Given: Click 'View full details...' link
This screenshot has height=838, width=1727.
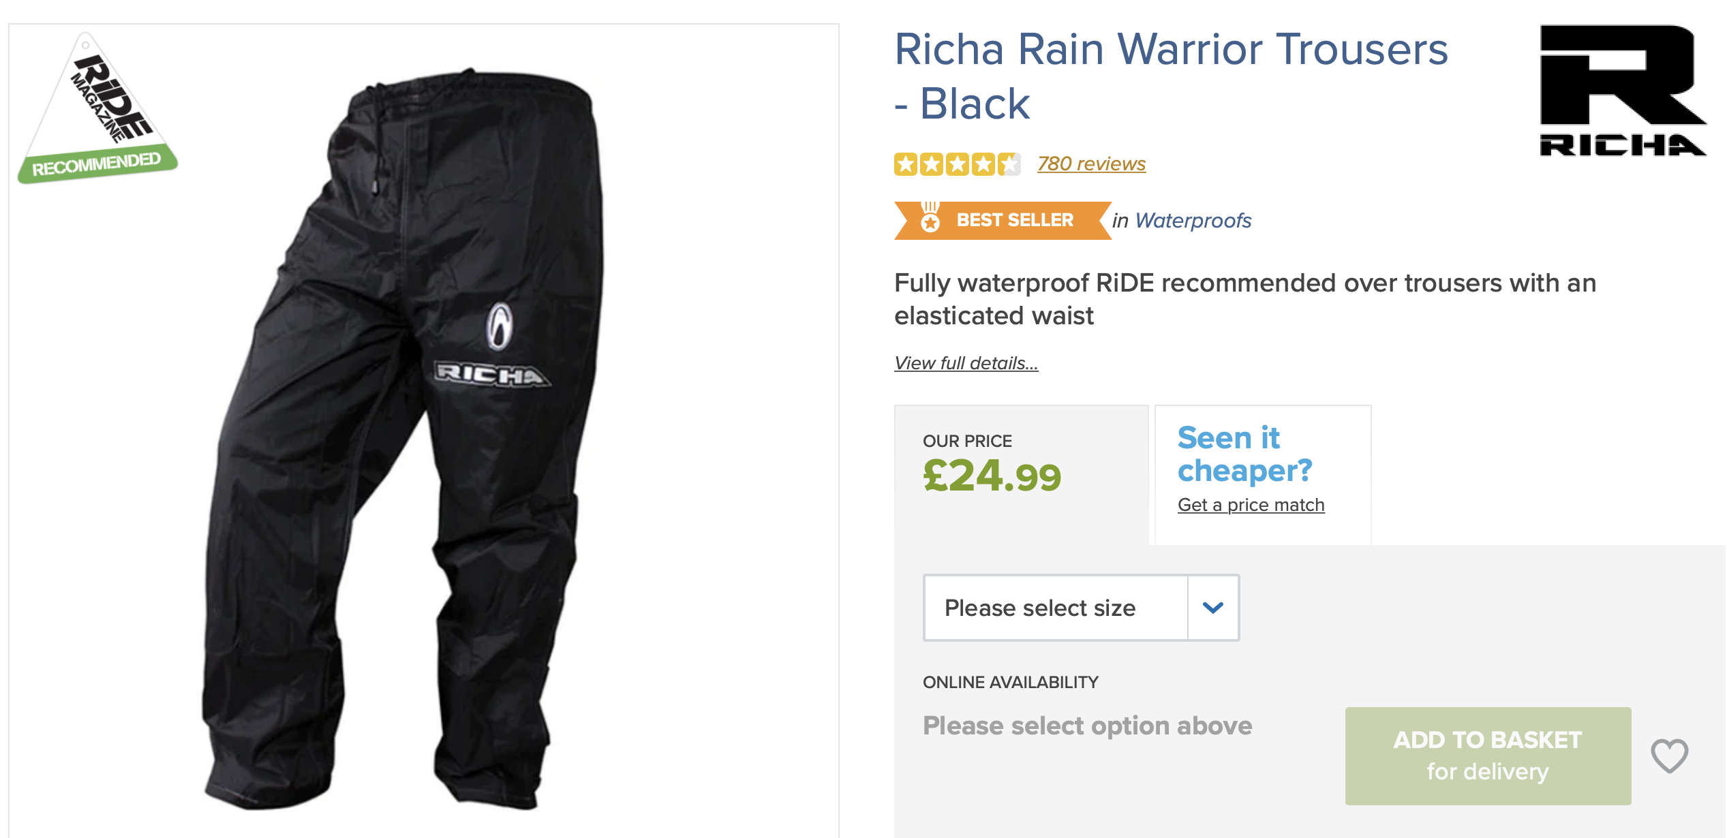Looking at the screenshot, I should coord(966,363).
